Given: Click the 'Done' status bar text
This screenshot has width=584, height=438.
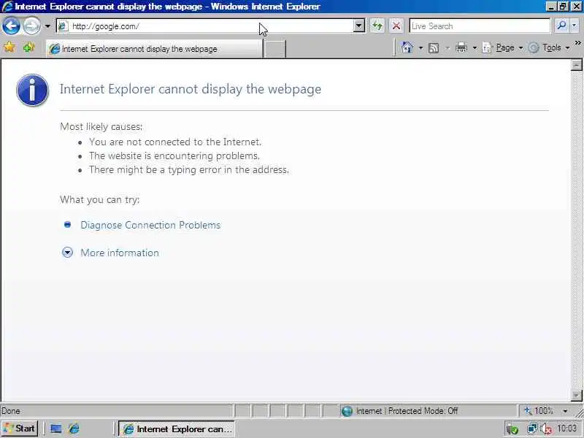Looking at the screenshot, I should click(11, 411).
